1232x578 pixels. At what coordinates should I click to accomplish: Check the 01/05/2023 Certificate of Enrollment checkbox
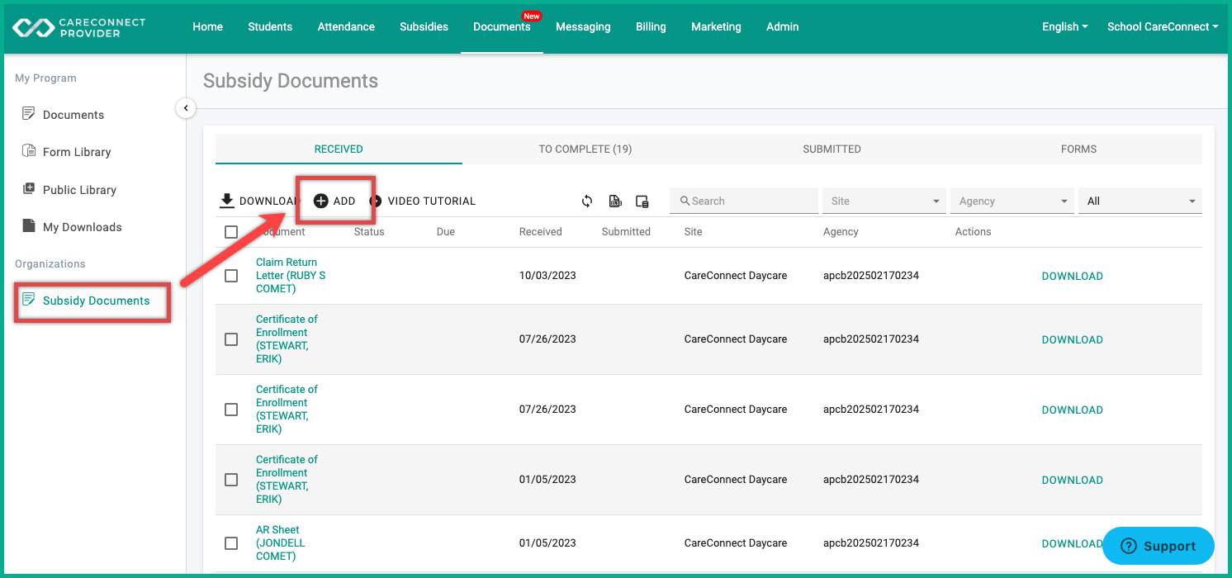click(x=231, y=480)
